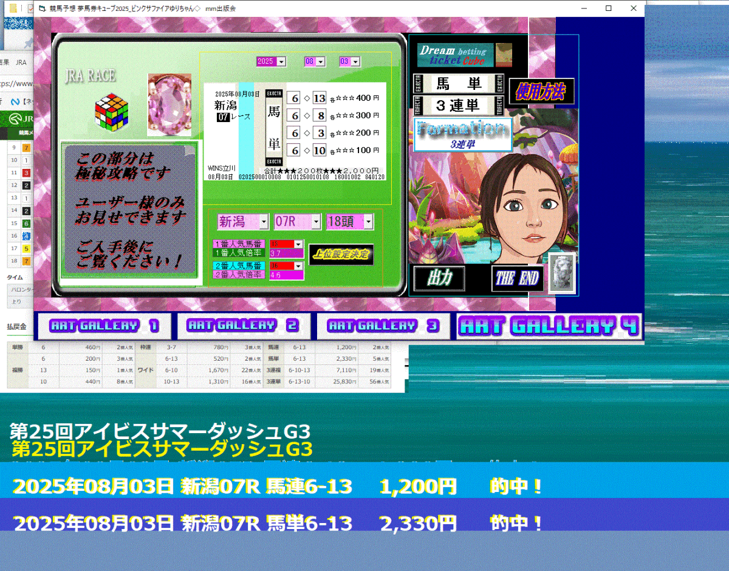Image resolution: width=729 pixels, height=571 pixels.
Task: Click the 3 box on the ticket
Action: pyautogui.click(x=320, y=133)
